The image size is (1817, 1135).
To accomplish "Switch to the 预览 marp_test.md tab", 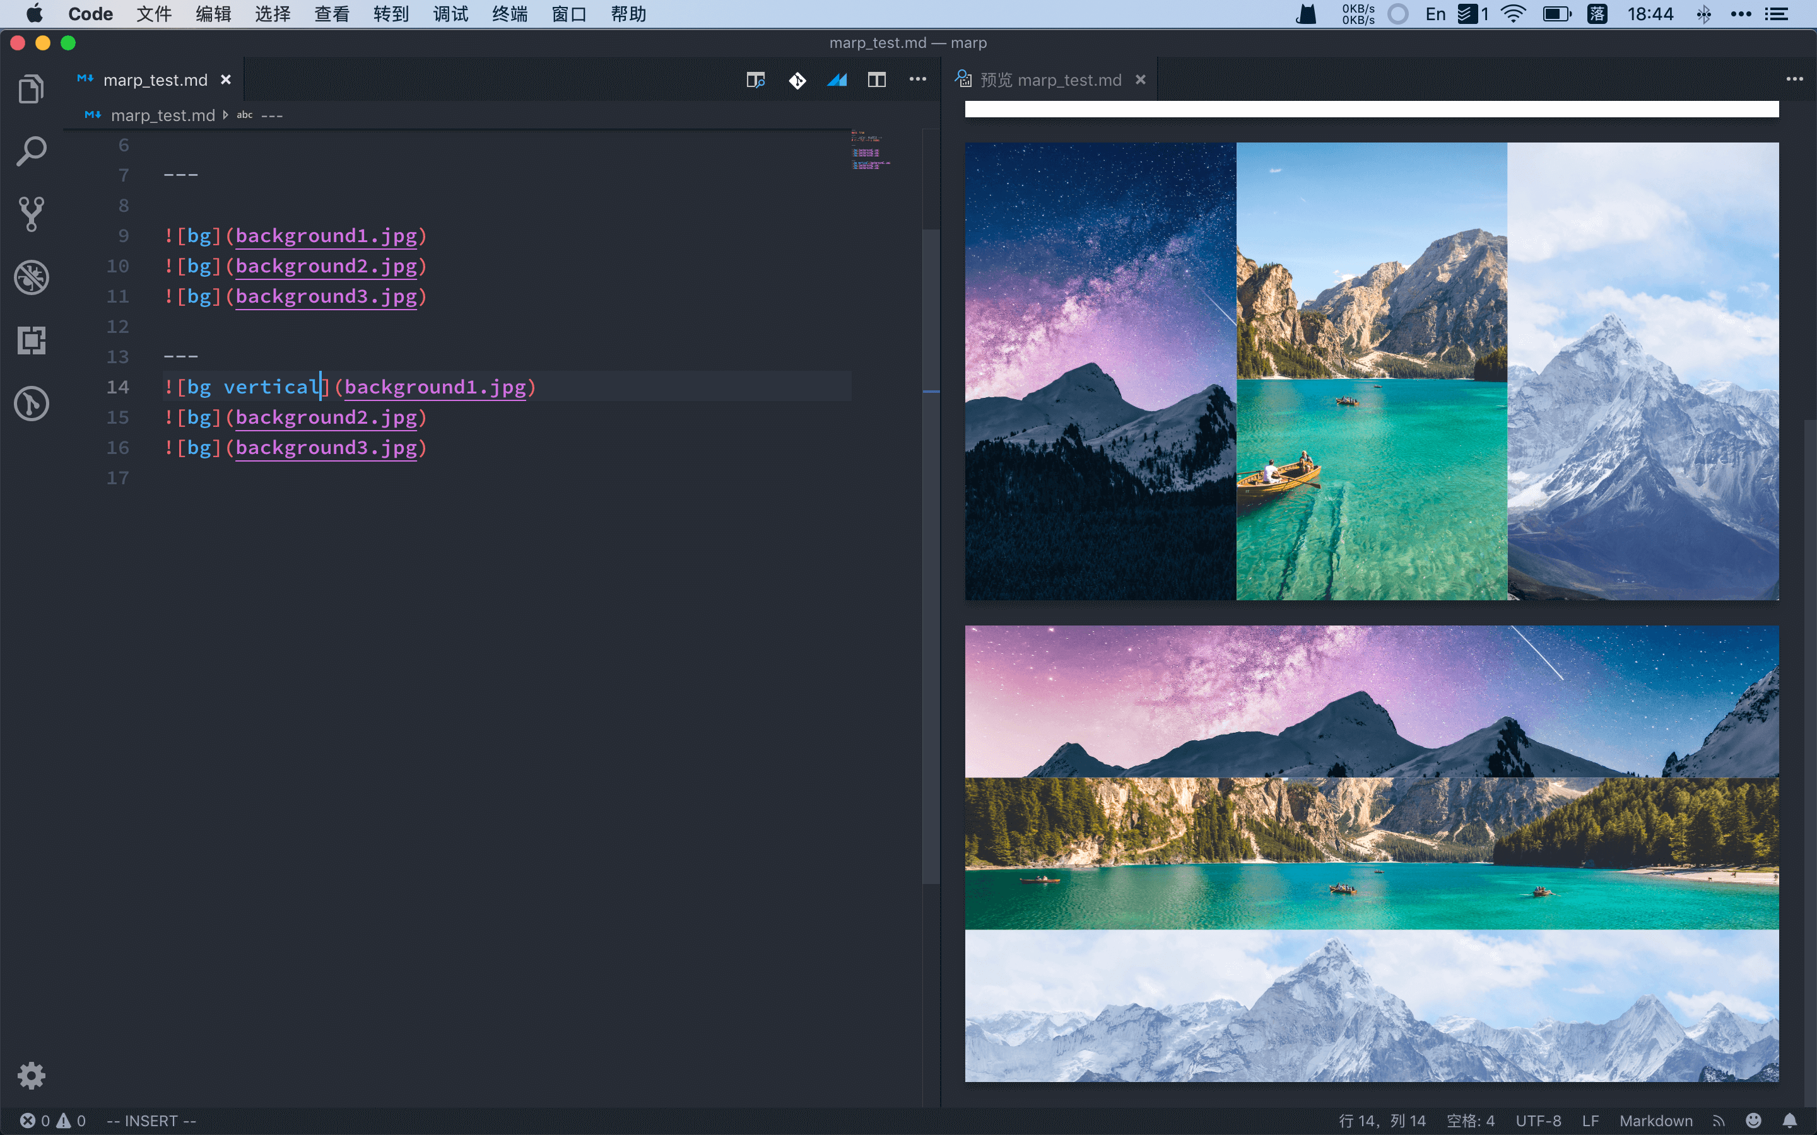I will tap(1050, 79).
